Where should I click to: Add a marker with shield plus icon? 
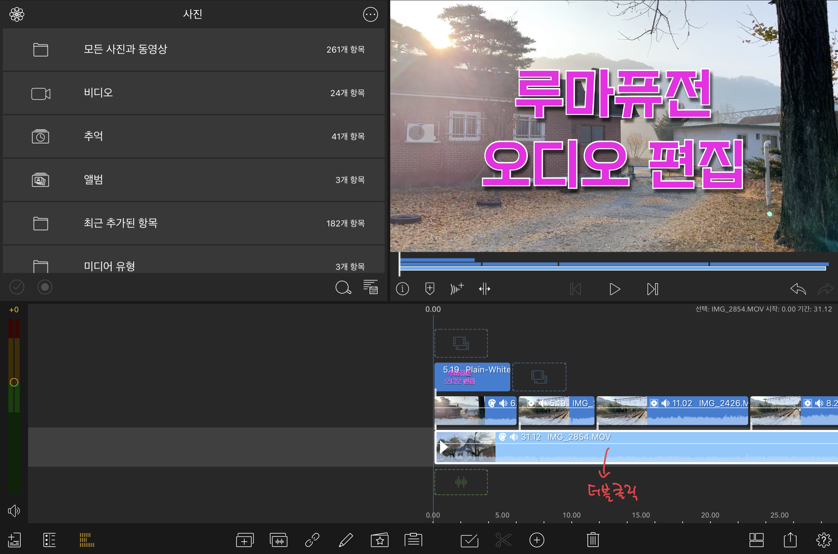tap(430, 289)
